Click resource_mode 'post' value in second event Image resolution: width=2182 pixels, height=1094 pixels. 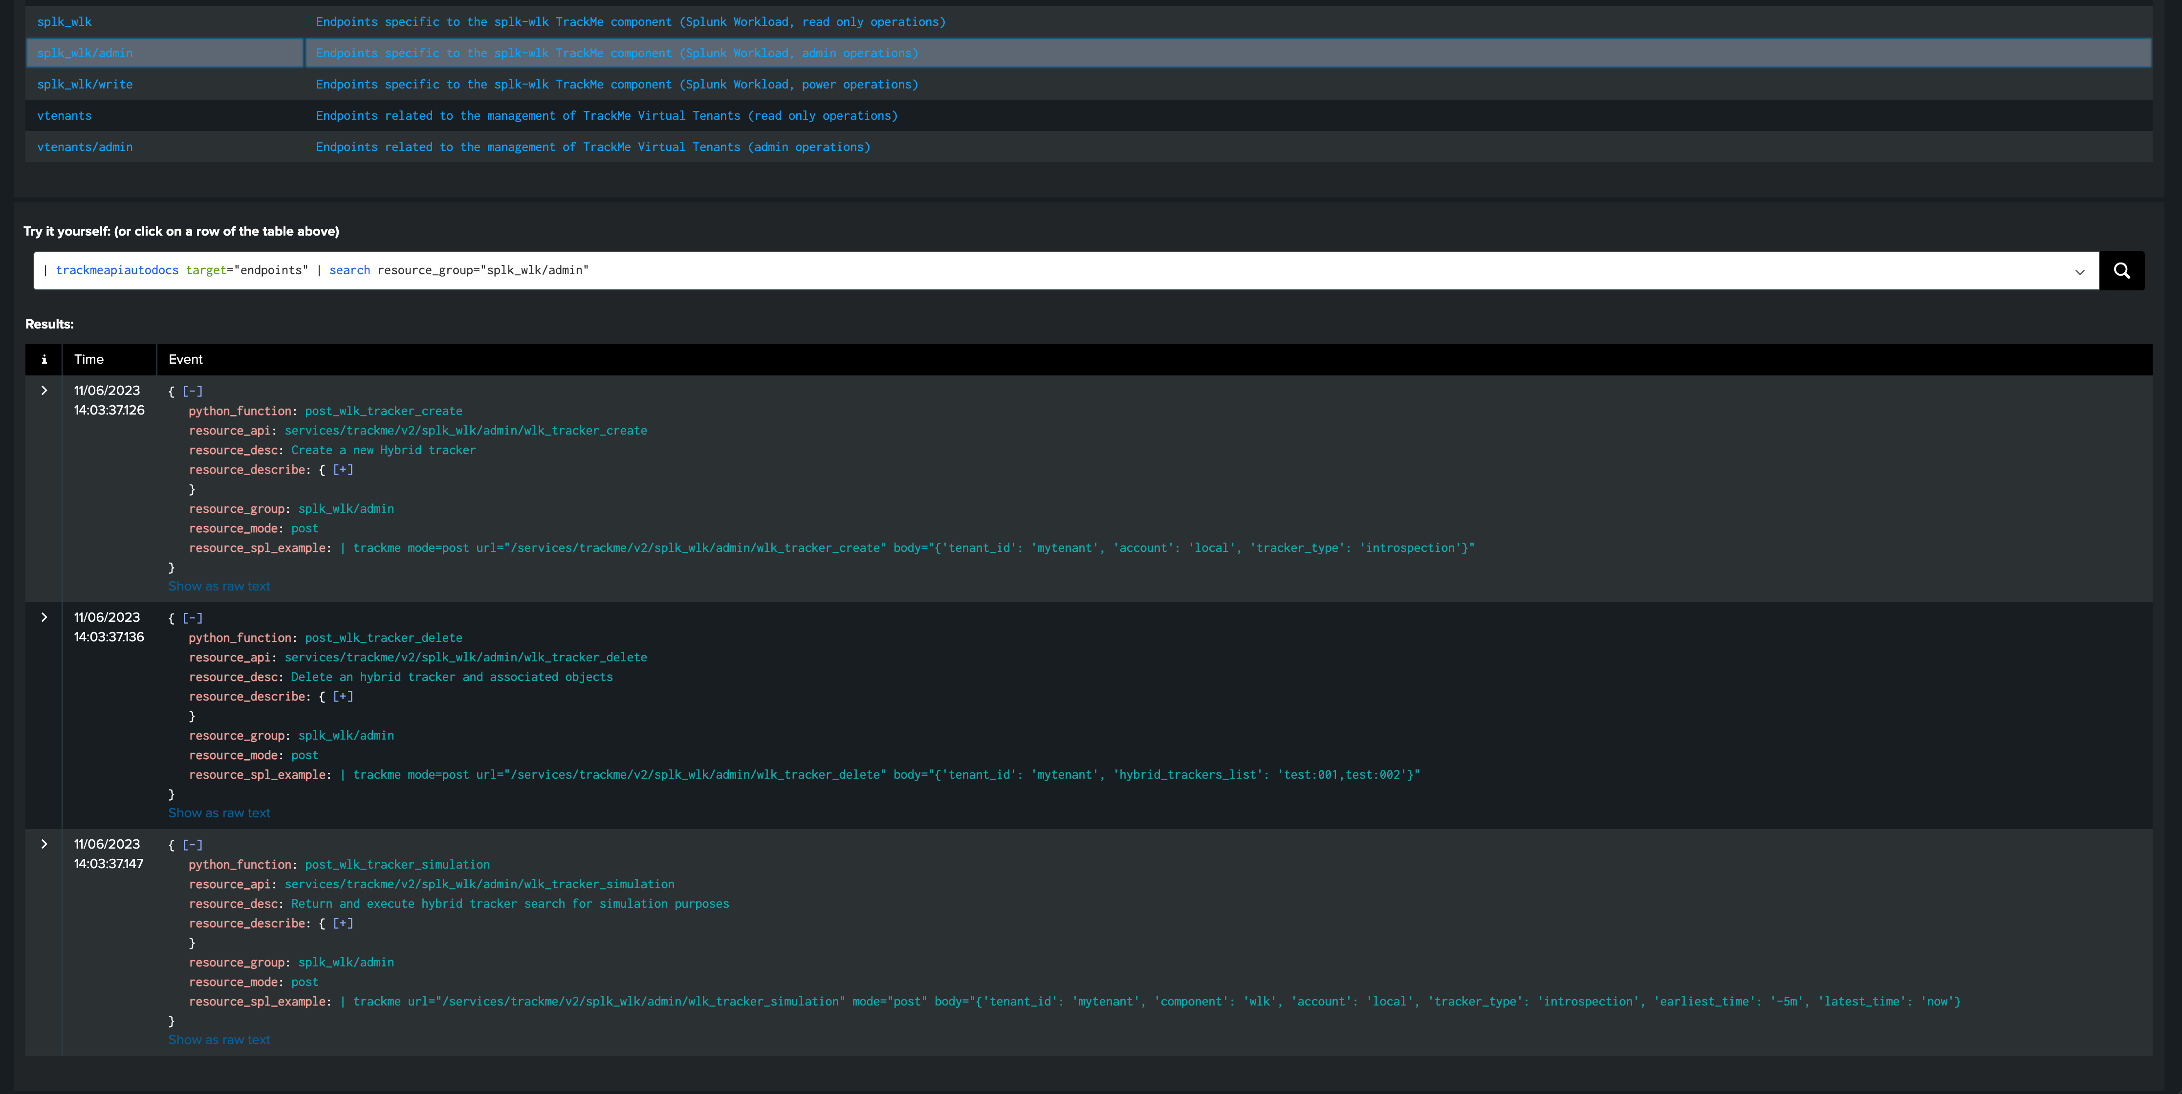[x=305, y=755]
